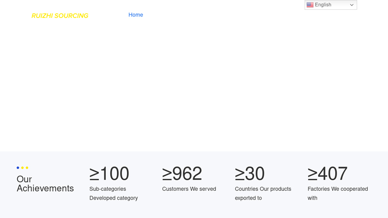The height and width of the screenshot is (218, 388).
Task: Click the word Achievements in the heading
Action: [x=45, y=188]
